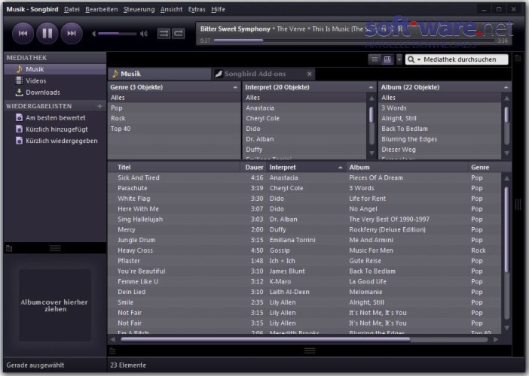Seek within the track progress bar
This screenshot has height=376, width=529.
[x=354, y=41]
